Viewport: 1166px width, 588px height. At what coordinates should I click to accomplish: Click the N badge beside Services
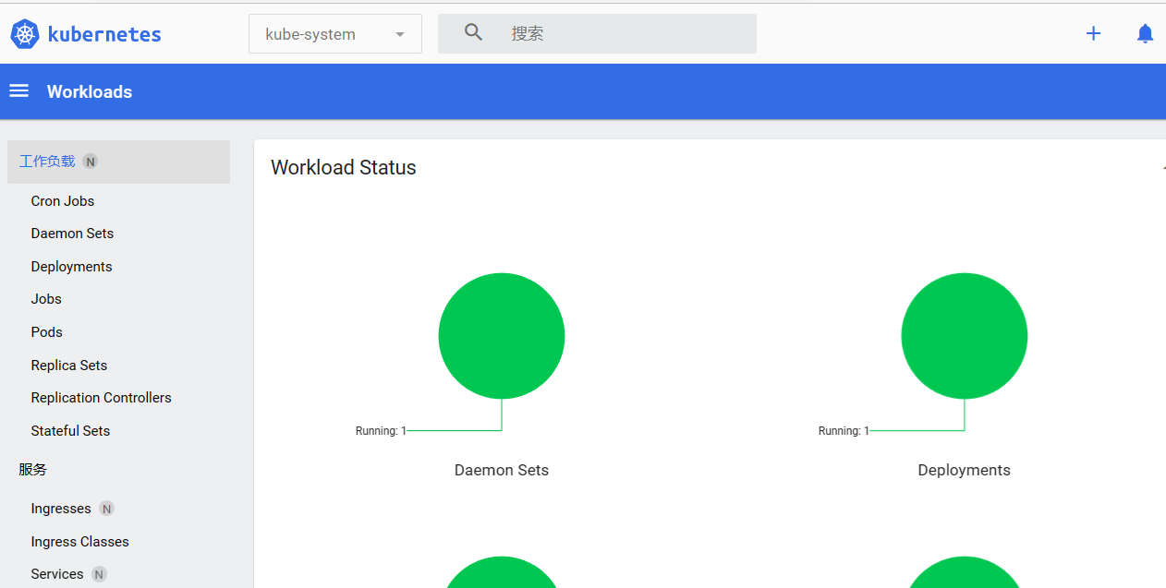click(99, 574)
